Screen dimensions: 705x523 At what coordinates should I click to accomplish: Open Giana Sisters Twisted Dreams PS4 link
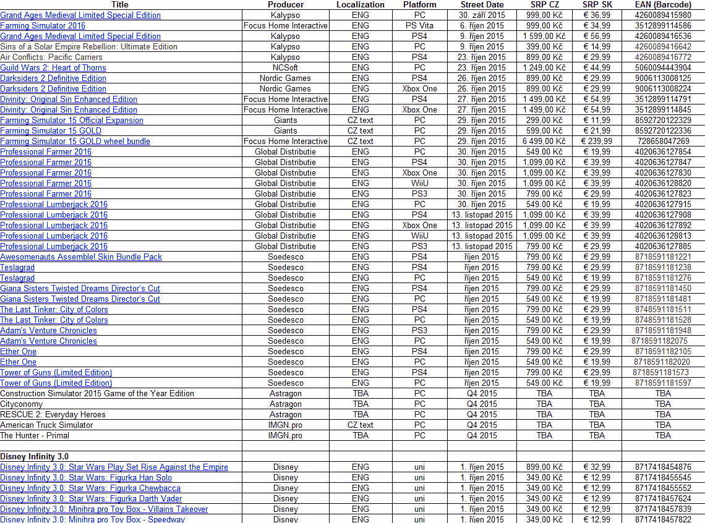[80, 289]
